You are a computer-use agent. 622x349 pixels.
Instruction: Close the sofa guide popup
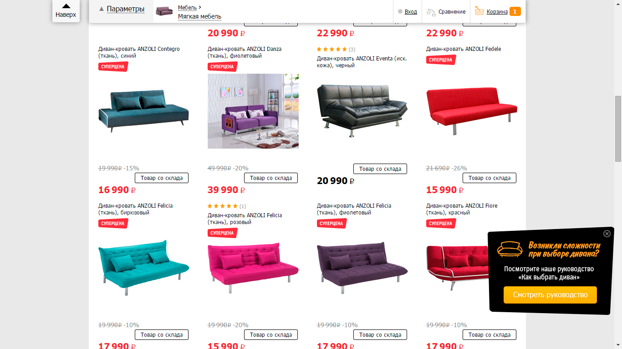click(607, 234)
